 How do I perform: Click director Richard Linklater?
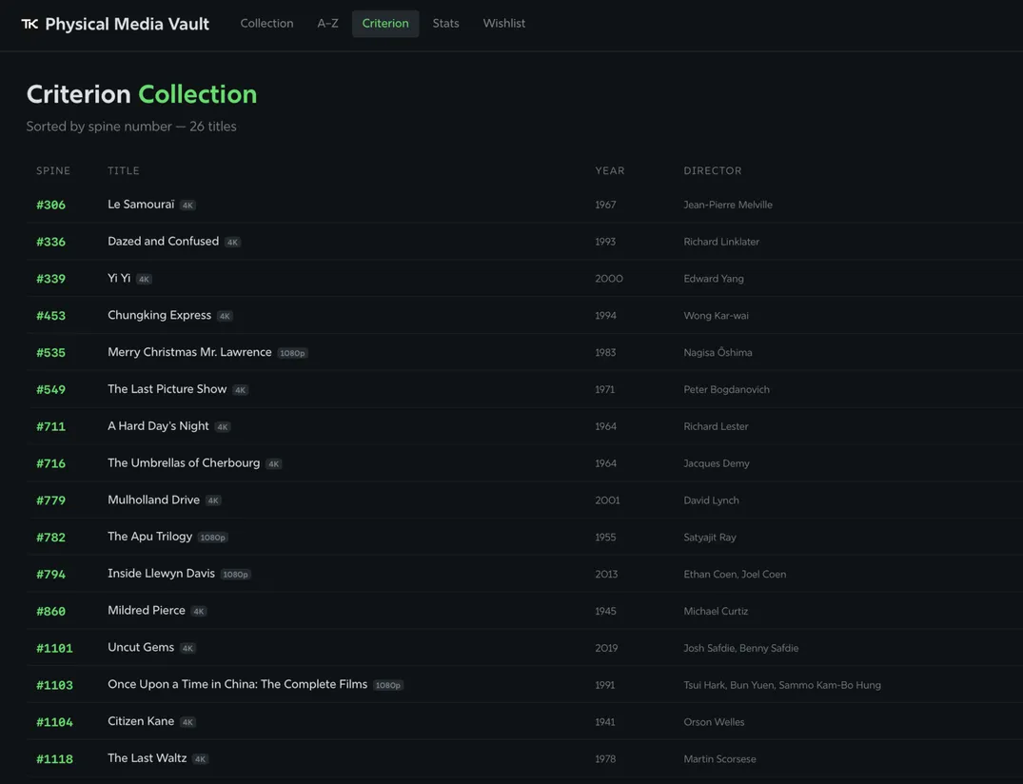point(721,242)
